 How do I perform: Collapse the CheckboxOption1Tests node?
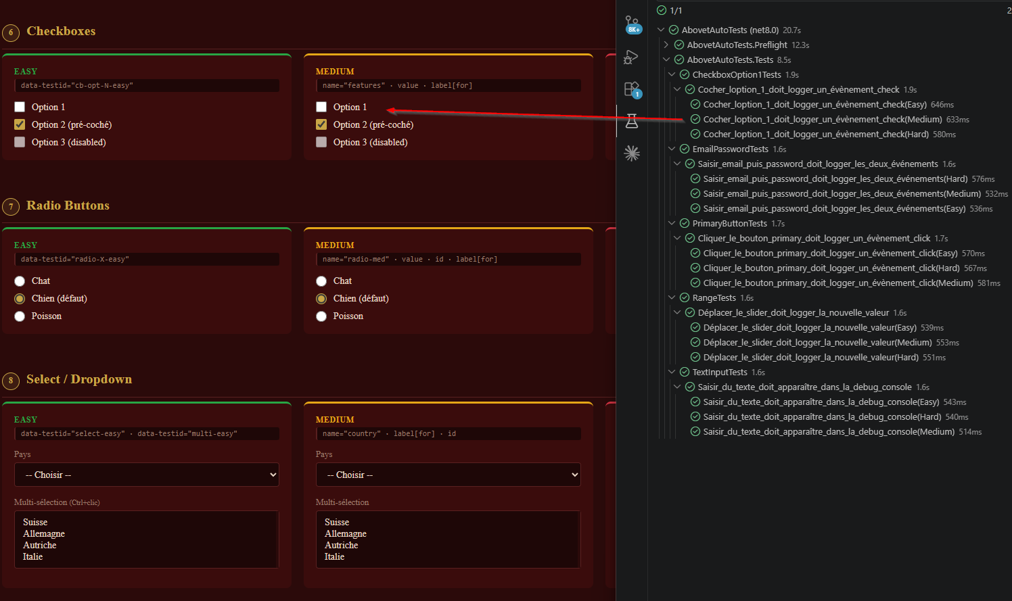click(672, 74)
